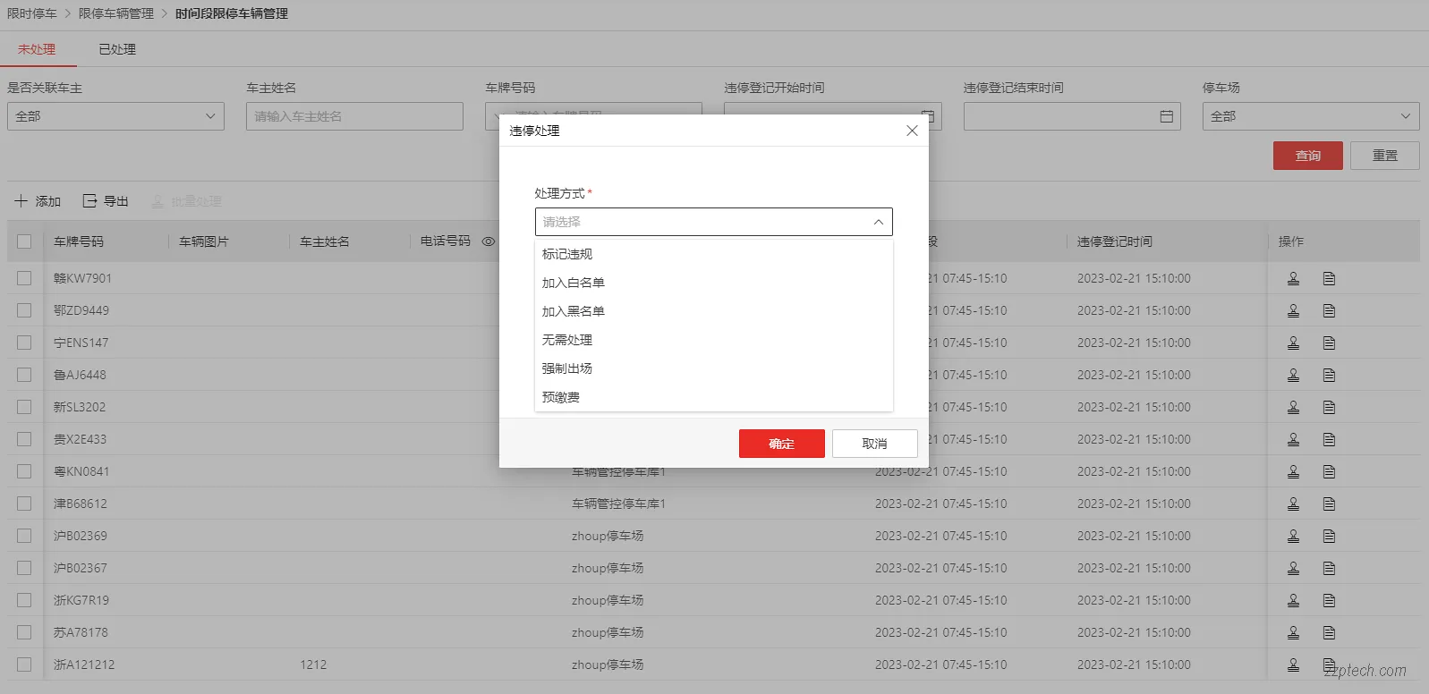The image size is (1429, 694).
Task: Click plate number 浙KG7R19
Action: [81, 600]
